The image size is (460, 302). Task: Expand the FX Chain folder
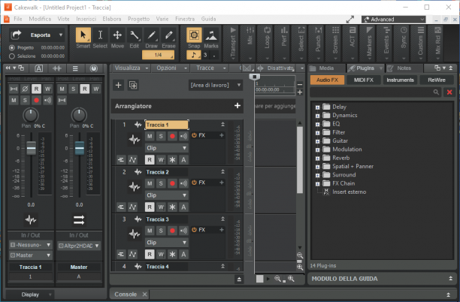click(x=317, y=184)
